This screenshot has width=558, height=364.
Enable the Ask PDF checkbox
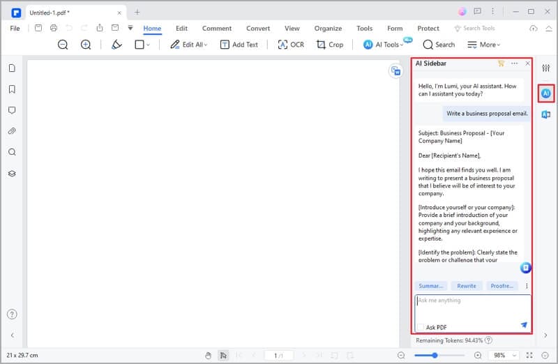421,327
